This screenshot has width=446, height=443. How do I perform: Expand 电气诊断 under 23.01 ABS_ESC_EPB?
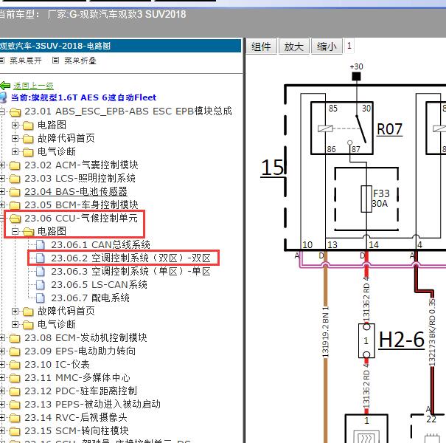point(15,151)
